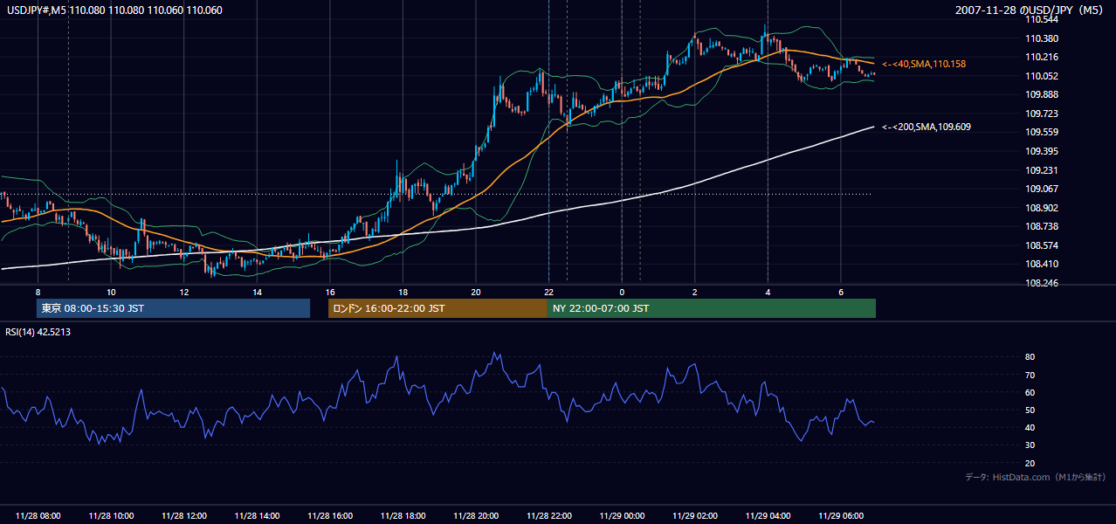1116x524 pixels.
Task: Click time label 11/28 08:00
Action: [38, 516]
